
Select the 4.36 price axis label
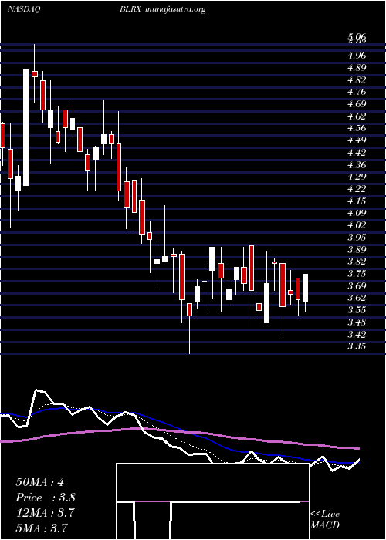tap(356, 164)
